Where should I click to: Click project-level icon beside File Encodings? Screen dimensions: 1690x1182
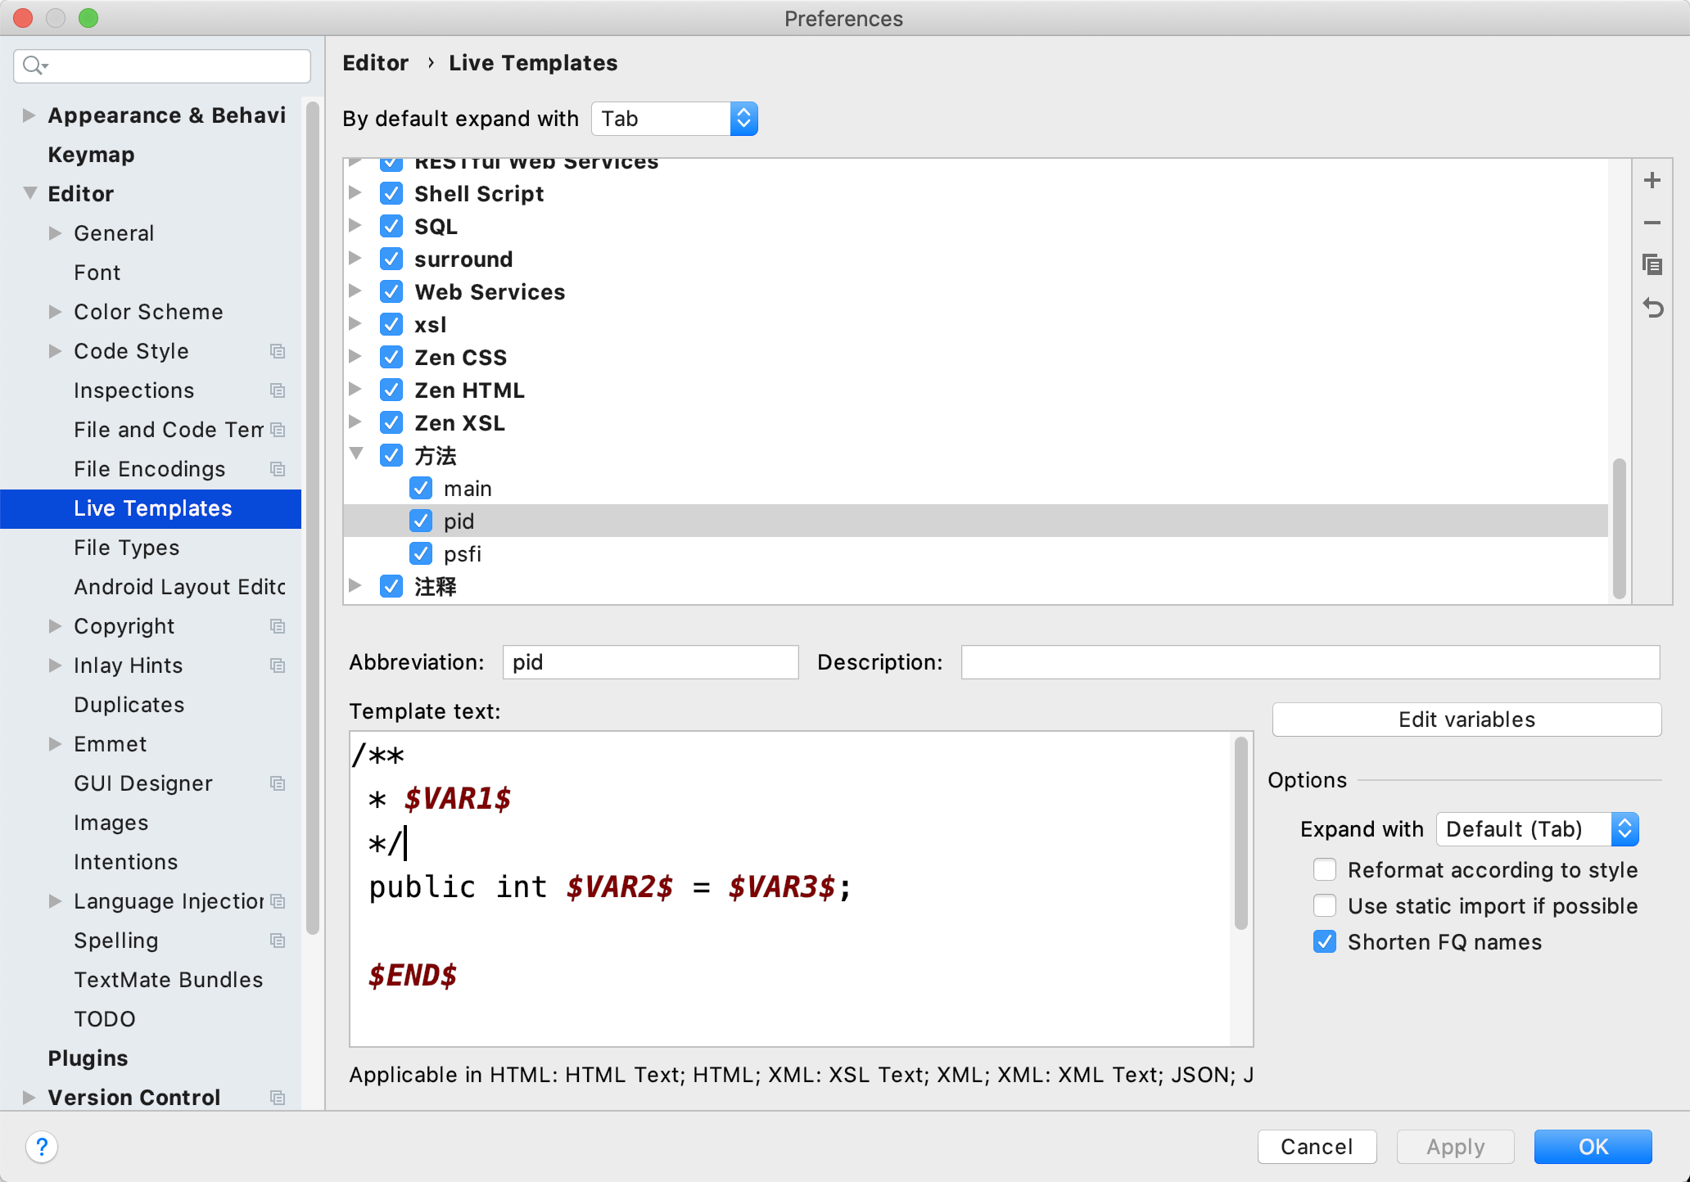[278, 469]
